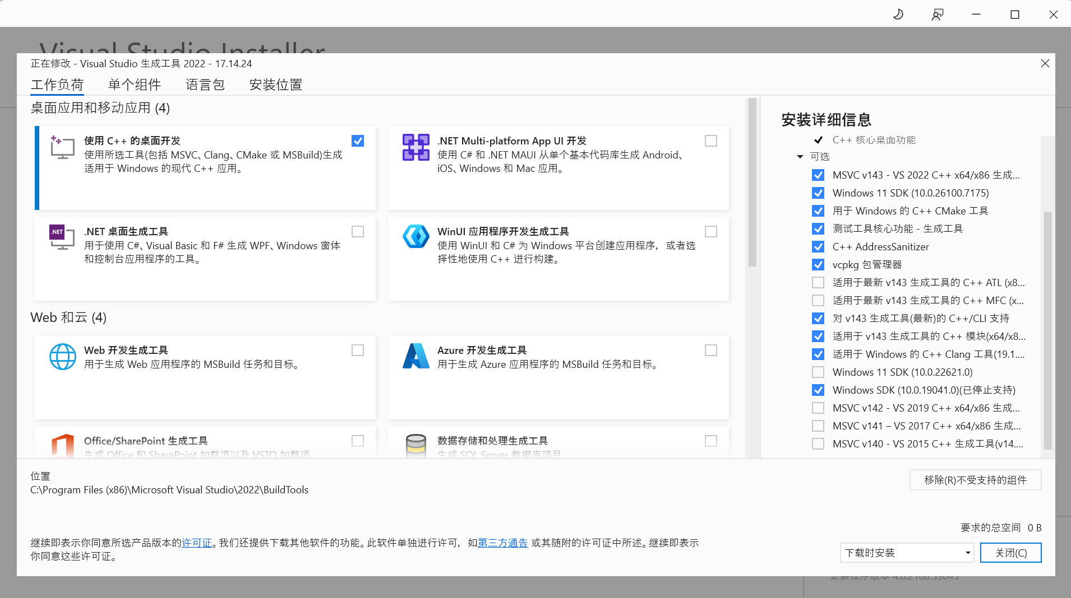Click the BuildTools install path text
Image resolution: width=1071 pixels, height=598 pixels.
[x=169, y=490]
